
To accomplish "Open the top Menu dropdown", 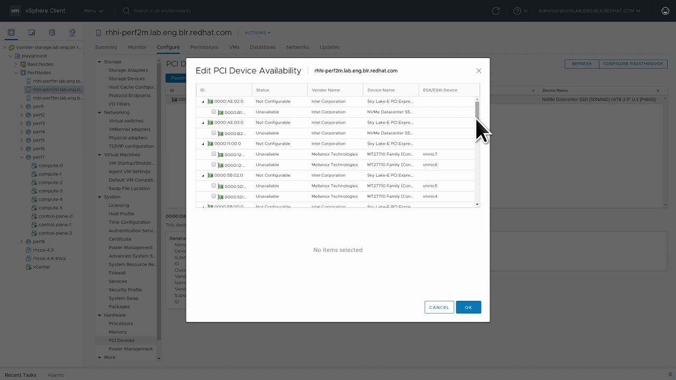I will pos(93,11).
